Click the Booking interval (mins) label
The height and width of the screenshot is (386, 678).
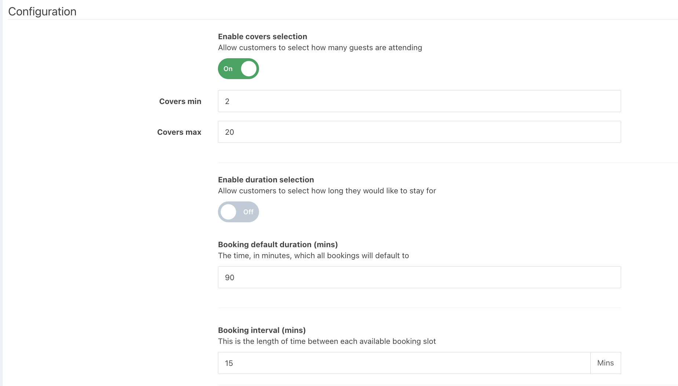[262, 330]
